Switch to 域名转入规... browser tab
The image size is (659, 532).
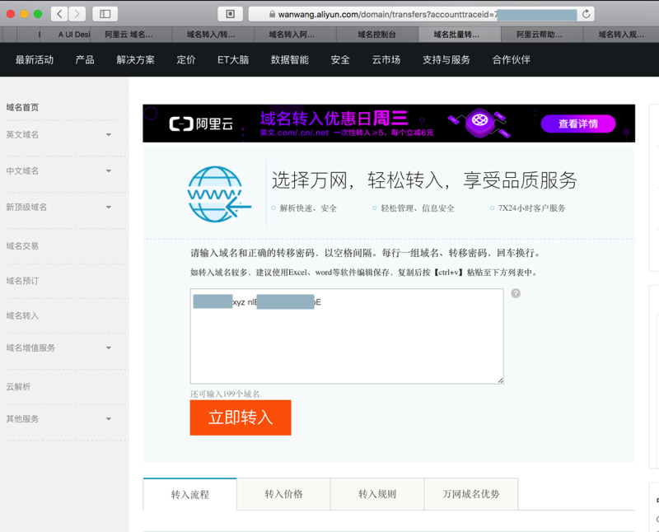(621, 35)
